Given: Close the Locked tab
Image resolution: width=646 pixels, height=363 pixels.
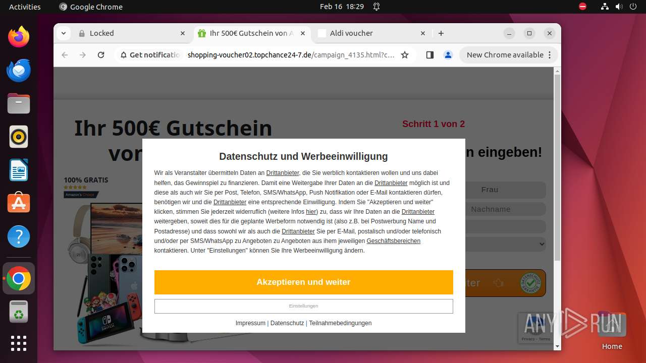Looking at the screenshot, I should [x=183, y=33].
